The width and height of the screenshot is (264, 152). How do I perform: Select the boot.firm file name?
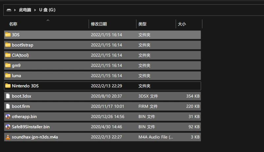coord(21,106)
